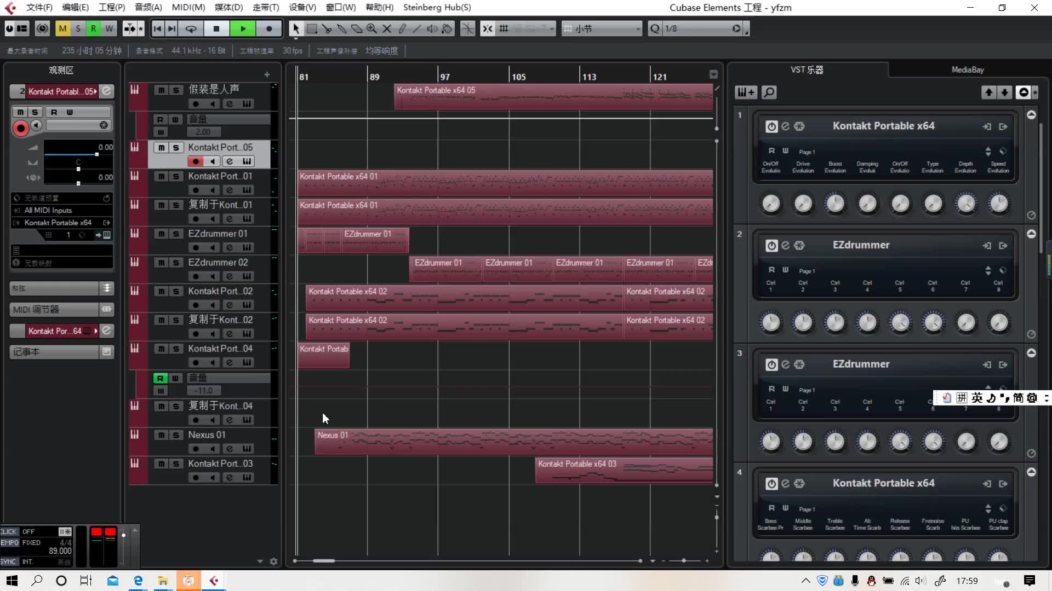Expand Kontakt Por..64 instrument inspector section
Image resolution: width=1052 pixels, height=591 pixels.
[x=62, y=331]
